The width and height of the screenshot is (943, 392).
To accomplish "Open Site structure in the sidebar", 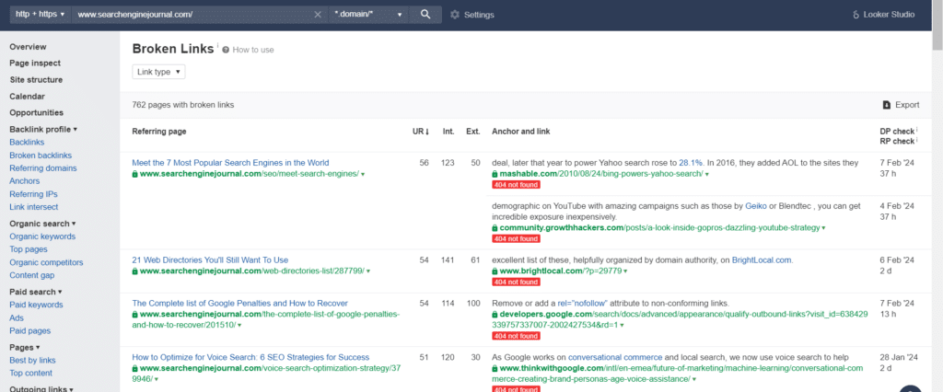I will click(x=36, y=80).
